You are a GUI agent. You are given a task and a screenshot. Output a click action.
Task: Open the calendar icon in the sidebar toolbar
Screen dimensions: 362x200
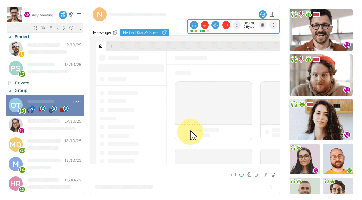(43, 28)
